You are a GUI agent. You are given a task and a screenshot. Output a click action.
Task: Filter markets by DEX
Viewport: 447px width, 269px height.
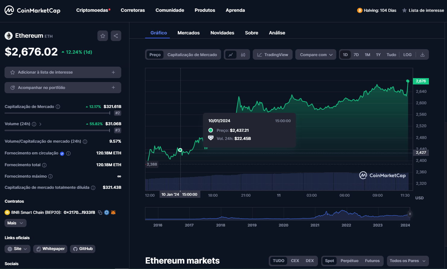pos(310,261)
